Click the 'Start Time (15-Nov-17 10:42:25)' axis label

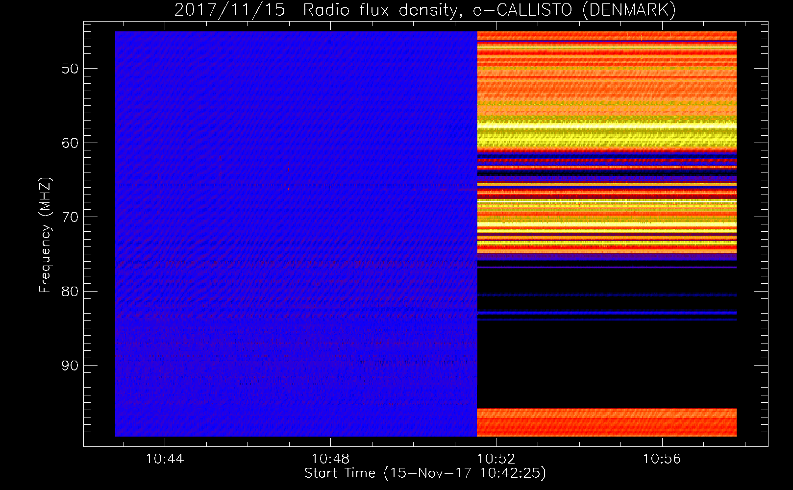tap(425, 473)
